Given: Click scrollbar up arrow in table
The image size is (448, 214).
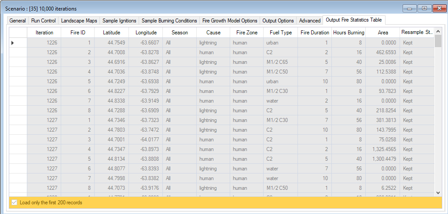Looking at the screenshot, I should pyautogui.click(x=438, y=30).
